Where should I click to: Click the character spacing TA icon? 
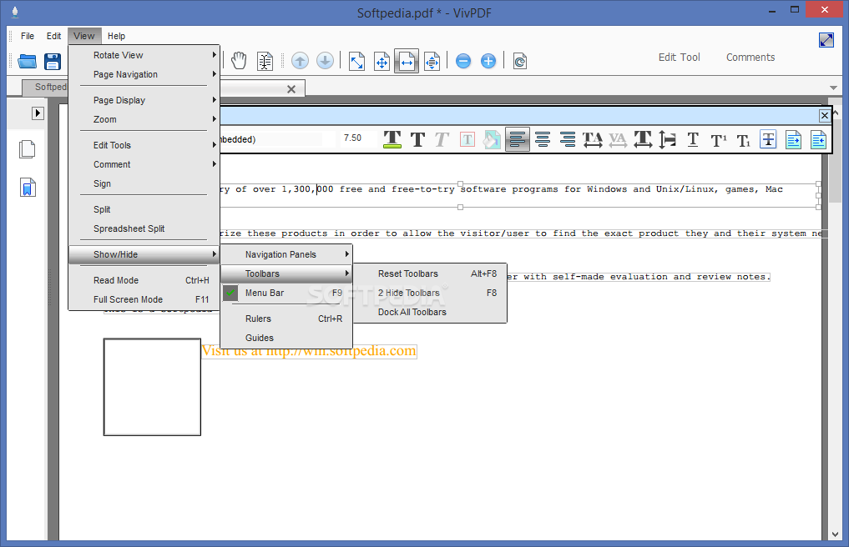tap(593, 139)
